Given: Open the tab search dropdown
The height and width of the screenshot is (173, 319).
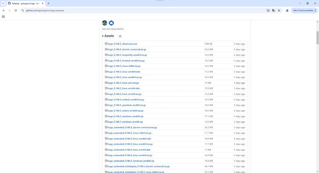Looking at the screenshot, I should [3, 3].
